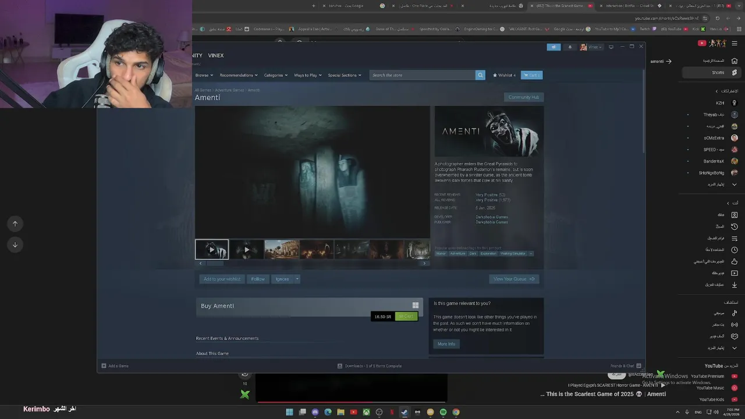Select the Exploration tag

click(x=489, y=254)
